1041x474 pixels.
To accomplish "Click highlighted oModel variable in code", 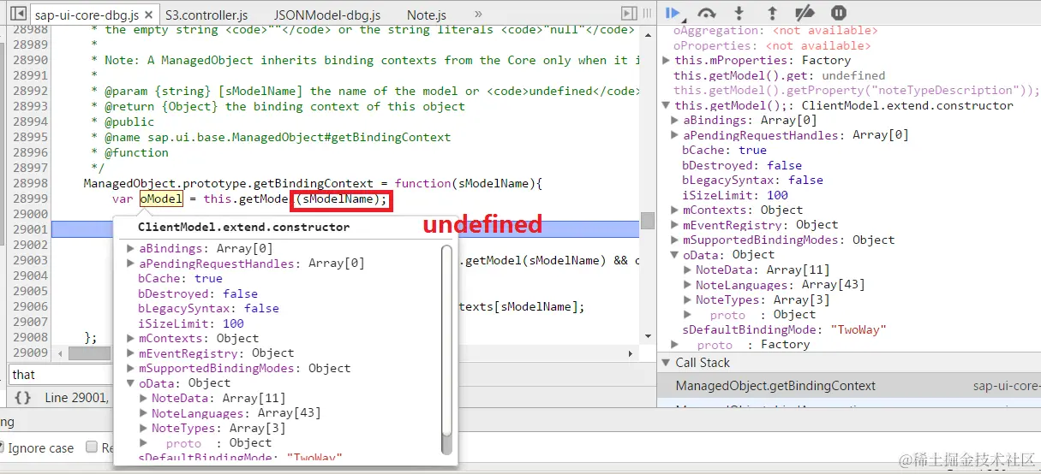I will coord(161,198).
